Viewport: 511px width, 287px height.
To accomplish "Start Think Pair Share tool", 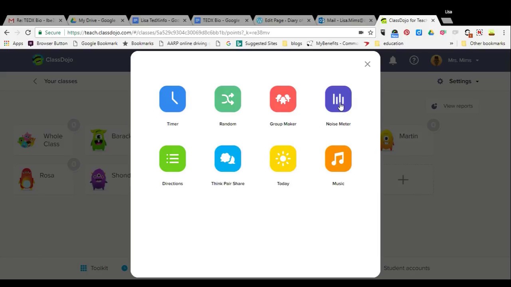I will [228, 159].
